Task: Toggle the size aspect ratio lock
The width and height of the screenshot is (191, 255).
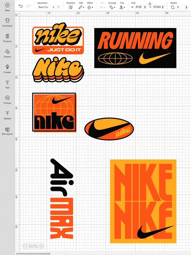Action: (x=150, y=4)
